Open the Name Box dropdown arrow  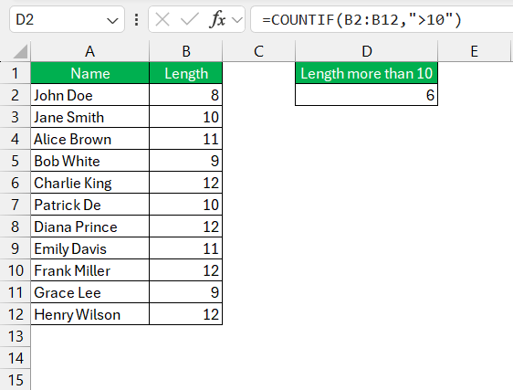pyautogui.click(x=112, y=21)
